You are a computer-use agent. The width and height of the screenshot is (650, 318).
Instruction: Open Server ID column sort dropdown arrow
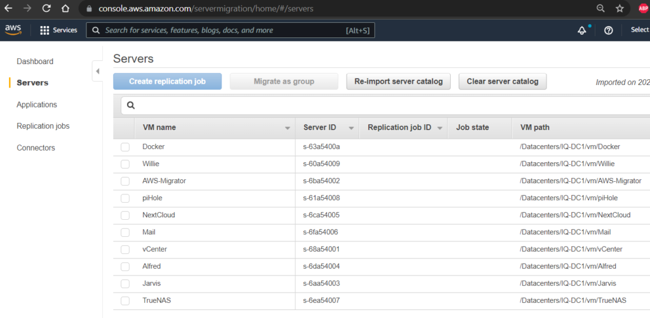click(351, 128)
